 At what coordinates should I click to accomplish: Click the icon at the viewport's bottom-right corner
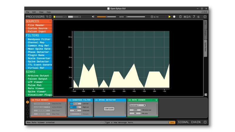[206, 94]
